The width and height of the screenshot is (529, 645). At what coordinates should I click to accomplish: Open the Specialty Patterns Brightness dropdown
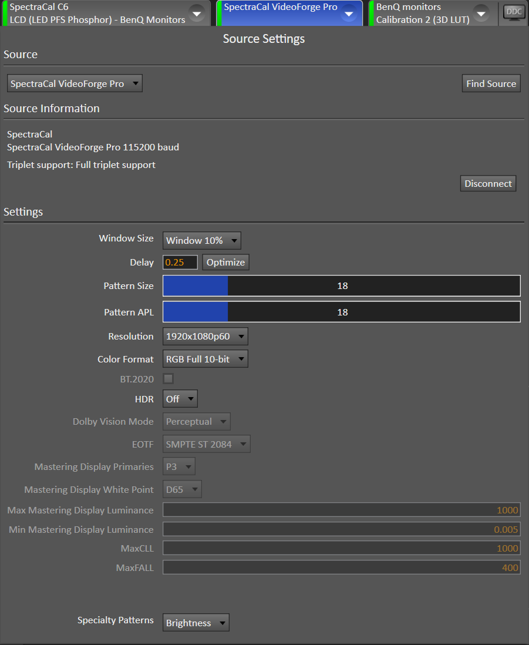pos(196,623)
